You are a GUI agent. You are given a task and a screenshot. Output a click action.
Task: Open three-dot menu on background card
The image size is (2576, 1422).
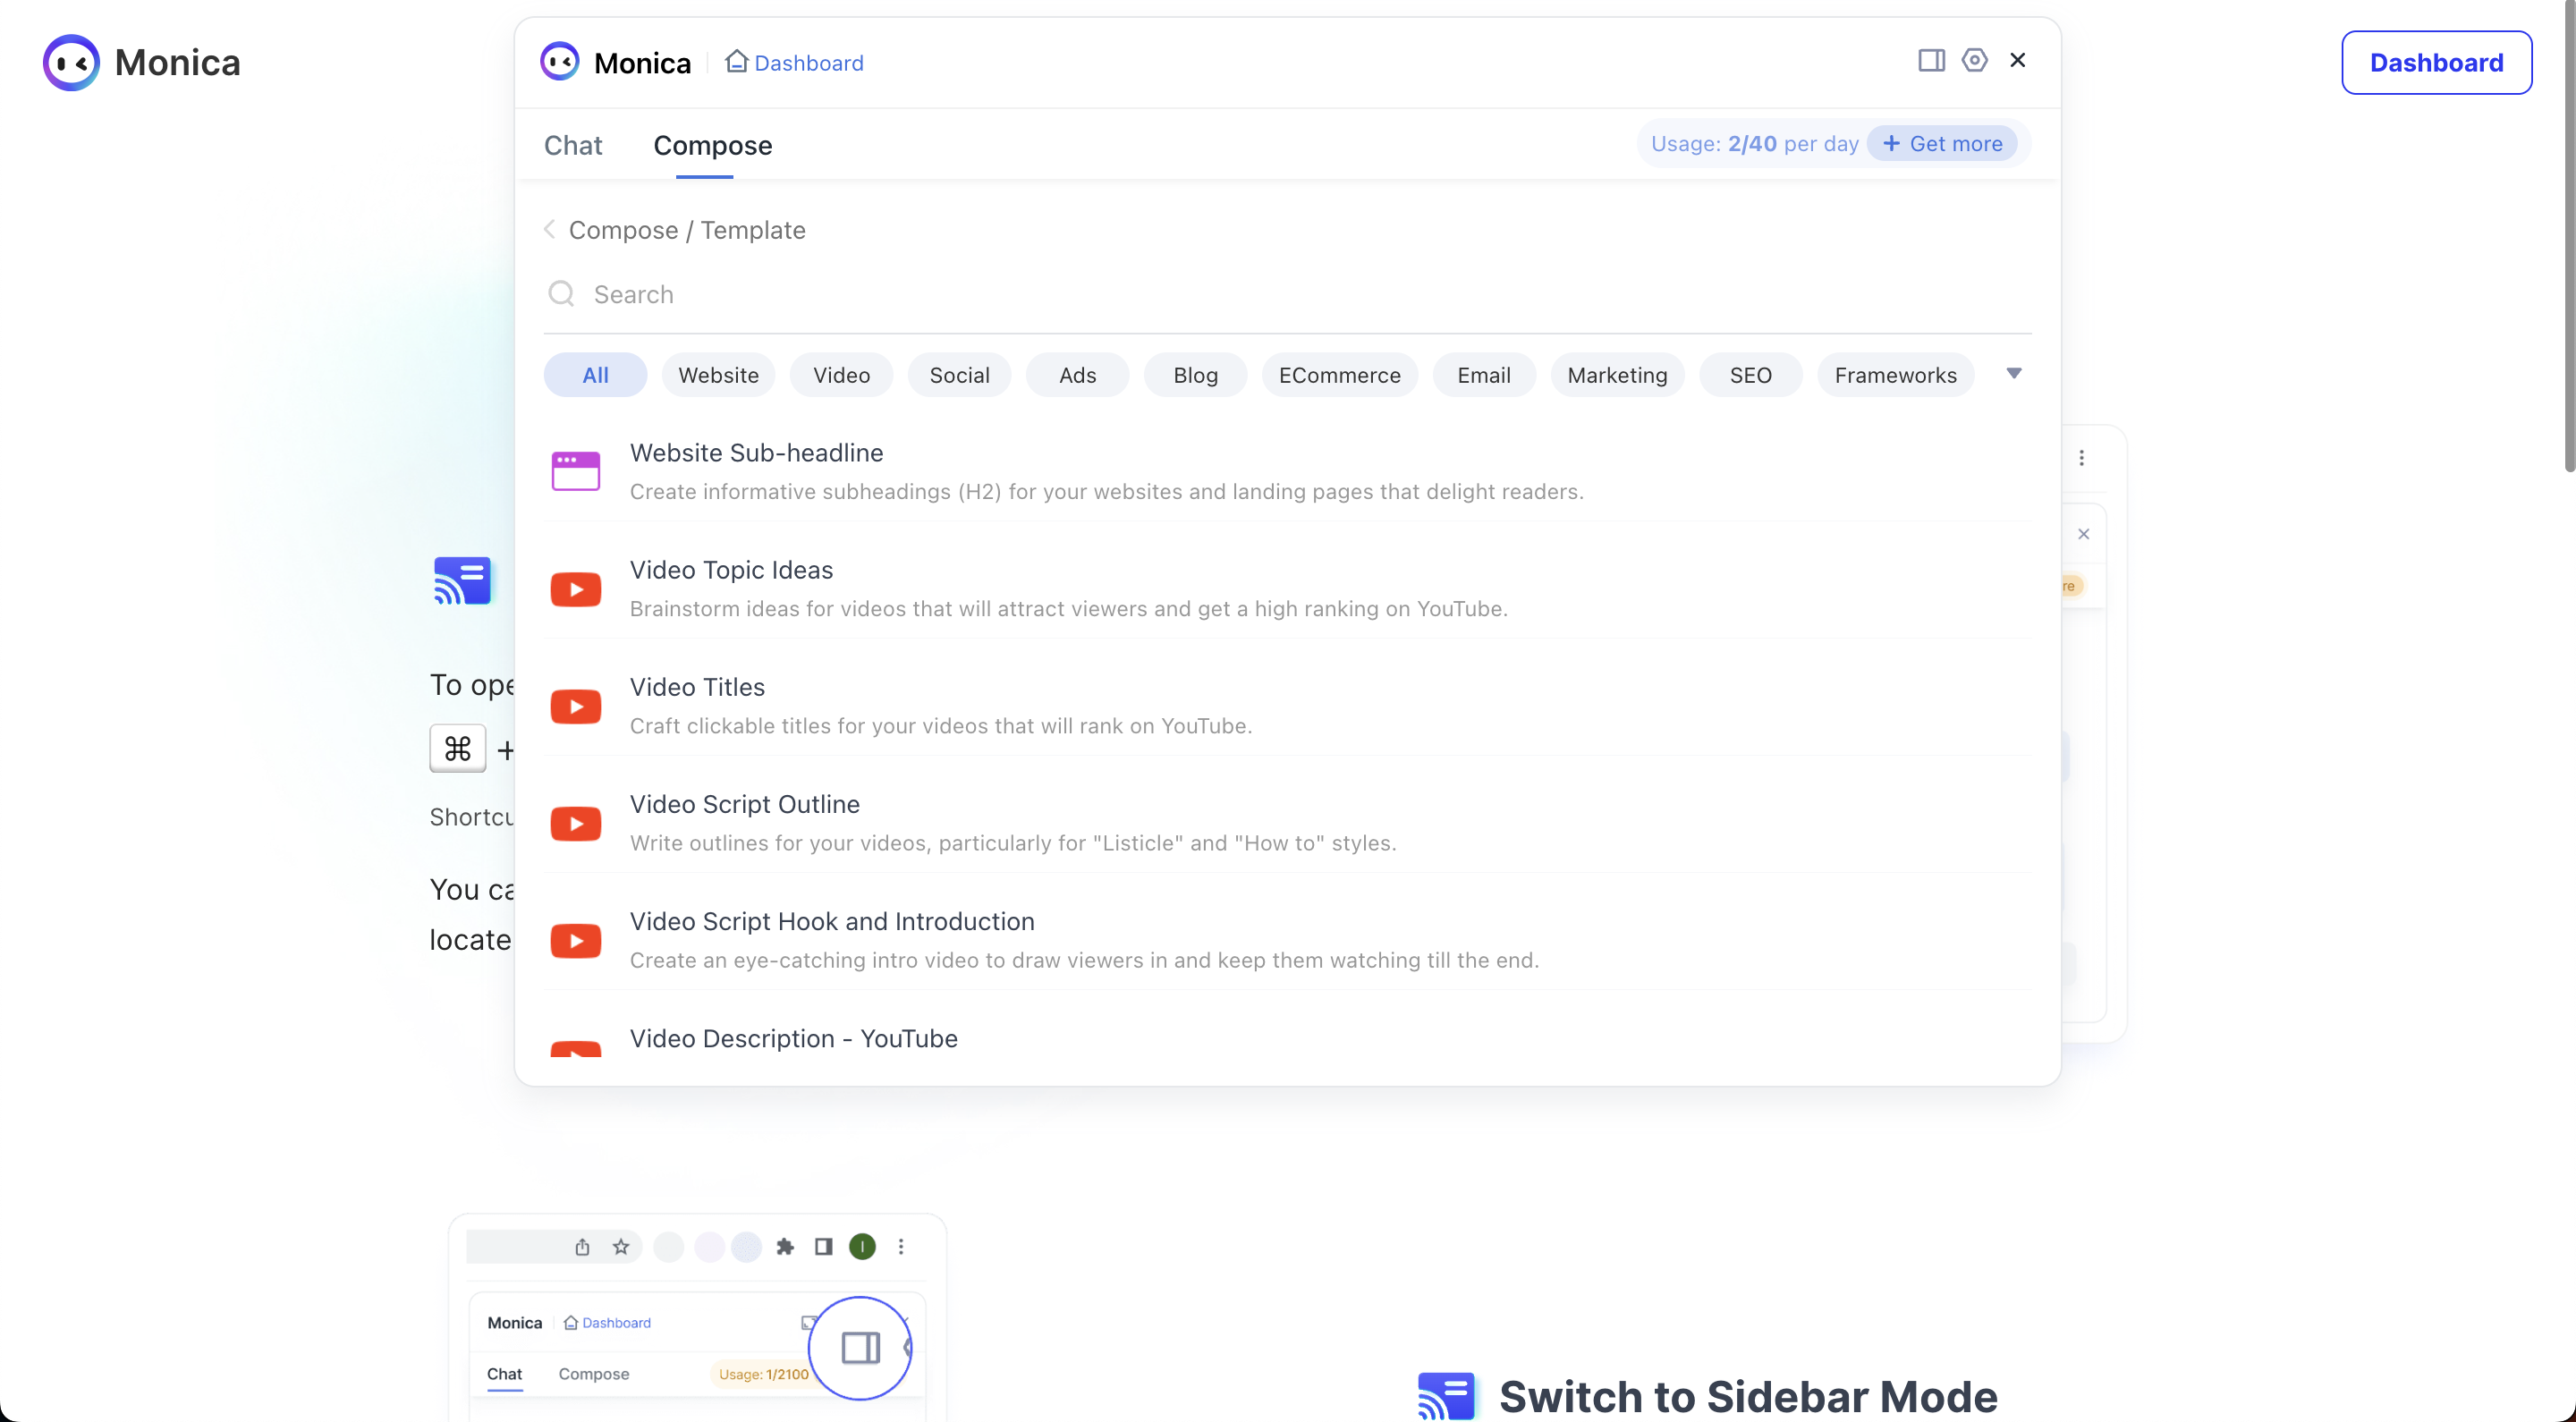(x=2081, y=457)
